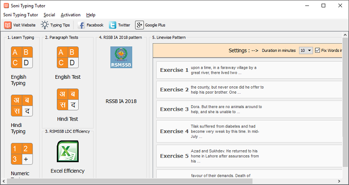349x185 pixels.
Task: Click the 'favour of their demands' excerpt
Action: pyautogui.click(x=221, y=176)
